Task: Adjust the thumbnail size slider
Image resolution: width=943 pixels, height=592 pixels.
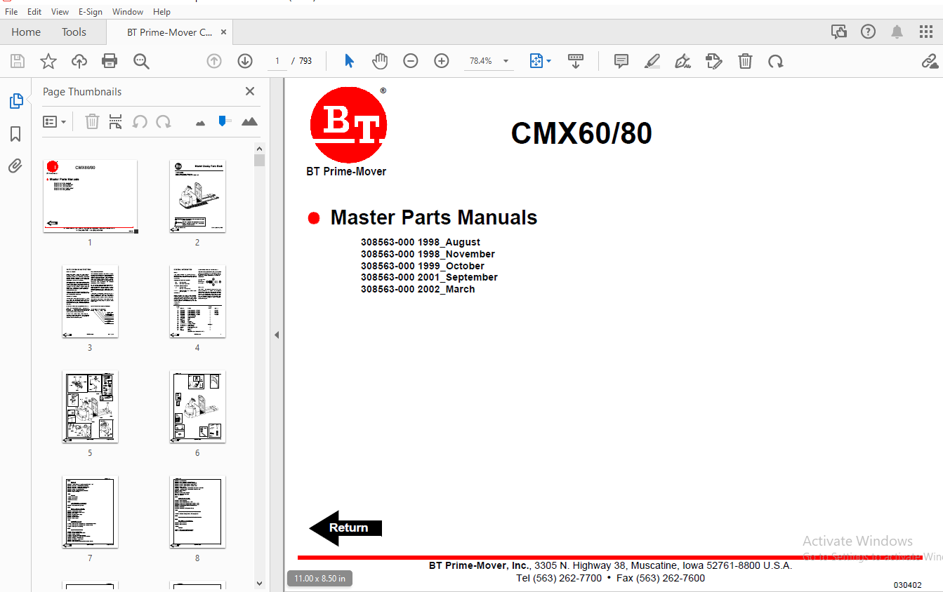Action: point(224,121)
